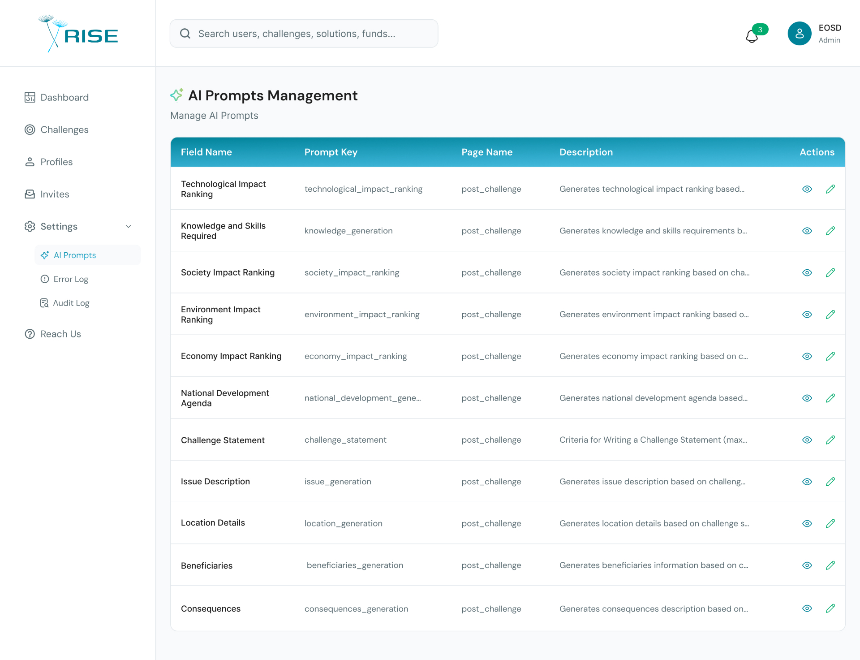Select the beneficiaries_generation key
This screenshot has width=860, height=660.
point(355,565)
